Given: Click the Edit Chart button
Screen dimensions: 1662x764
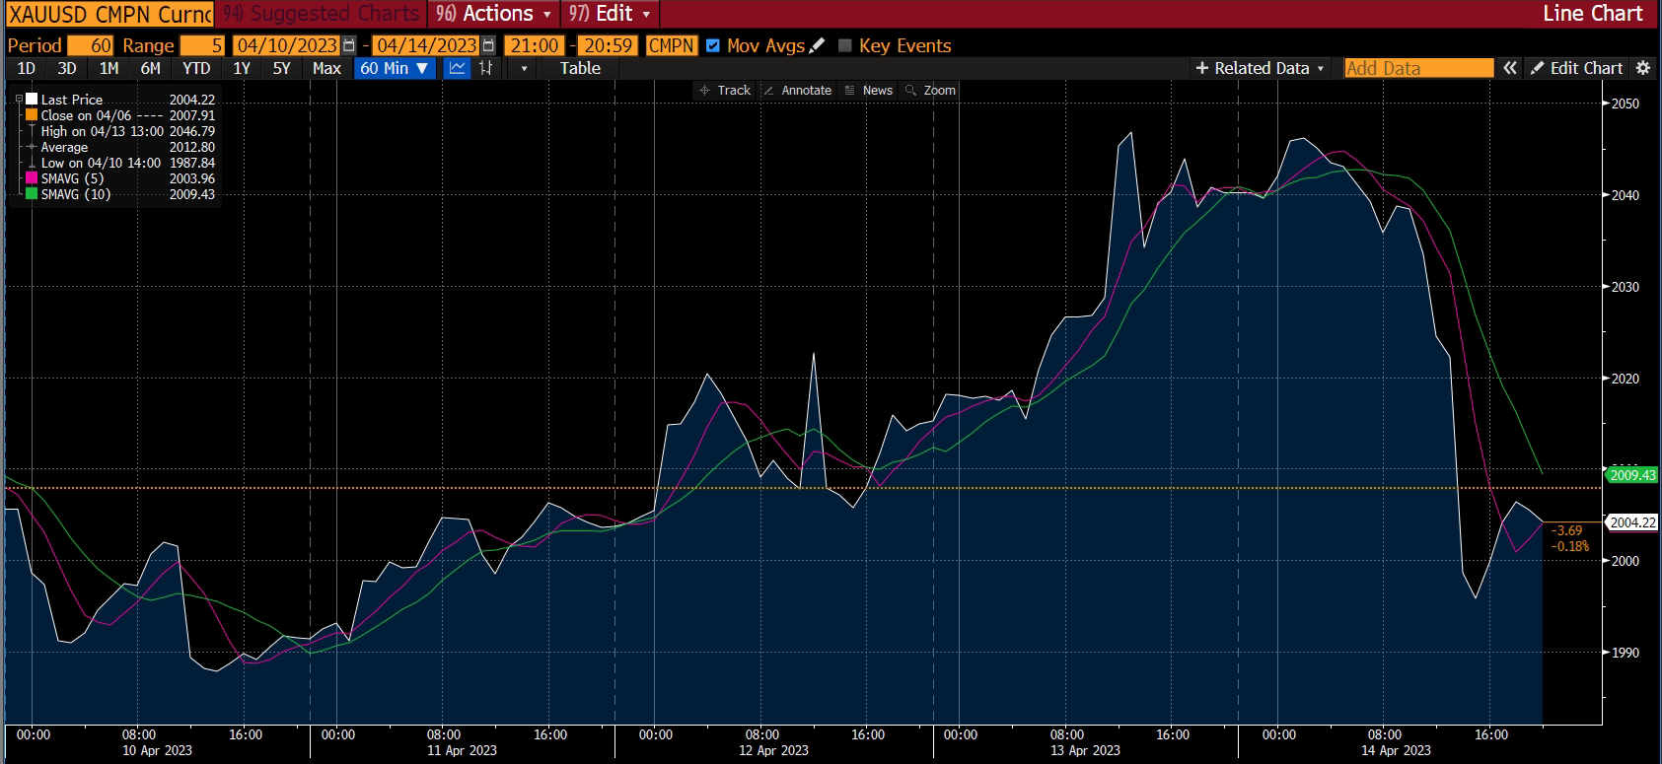Looking at the screenshot, I should (x=1576, y=68).
